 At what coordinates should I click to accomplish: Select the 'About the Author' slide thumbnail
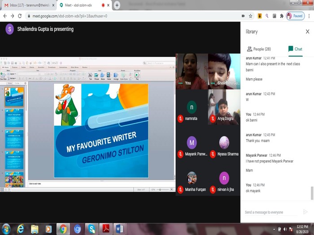coord(14,118)
